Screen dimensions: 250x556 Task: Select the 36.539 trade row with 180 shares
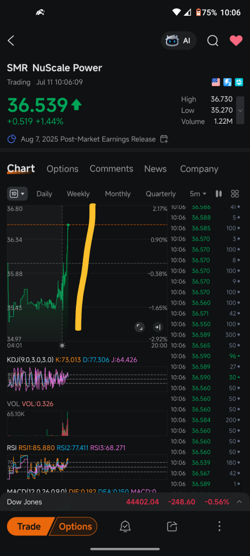pyautogui.click(x=206, y=463)
